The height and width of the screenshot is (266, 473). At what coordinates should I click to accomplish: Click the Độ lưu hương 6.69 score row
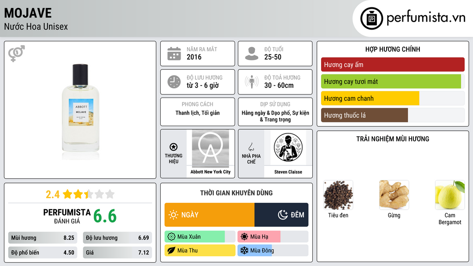coord(117,238)
